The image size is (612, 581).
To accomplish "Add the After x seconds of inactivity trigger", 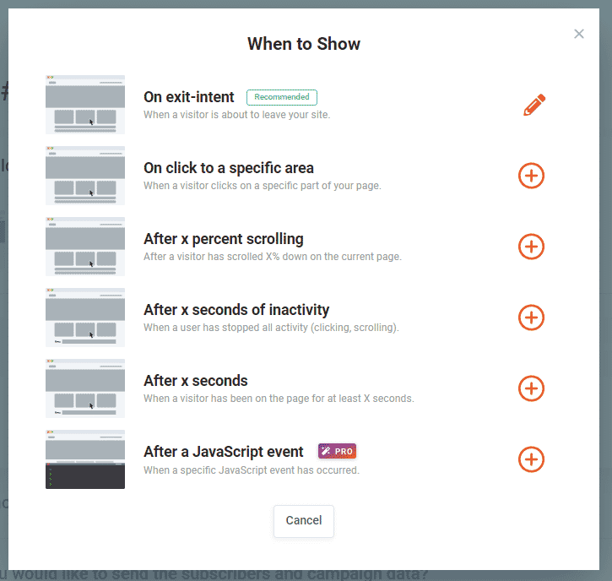I will pos(531,318).
